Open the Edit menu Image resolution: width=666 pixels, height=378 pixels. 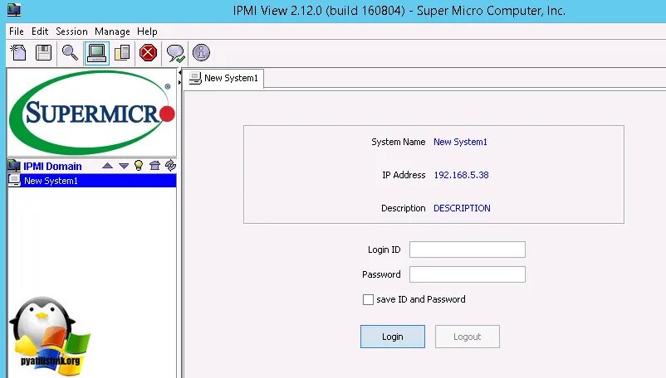click(x=40, y=31)
